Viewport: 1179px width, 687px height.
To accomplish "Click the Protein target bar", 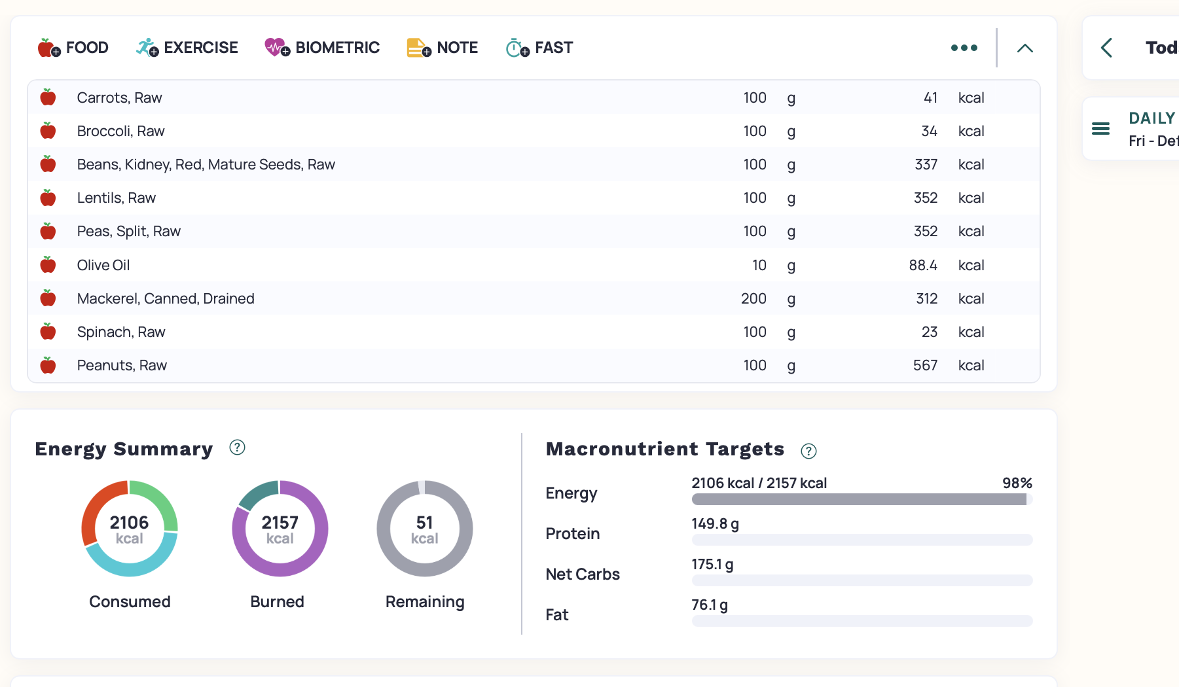I will click(x=862, y=540).
